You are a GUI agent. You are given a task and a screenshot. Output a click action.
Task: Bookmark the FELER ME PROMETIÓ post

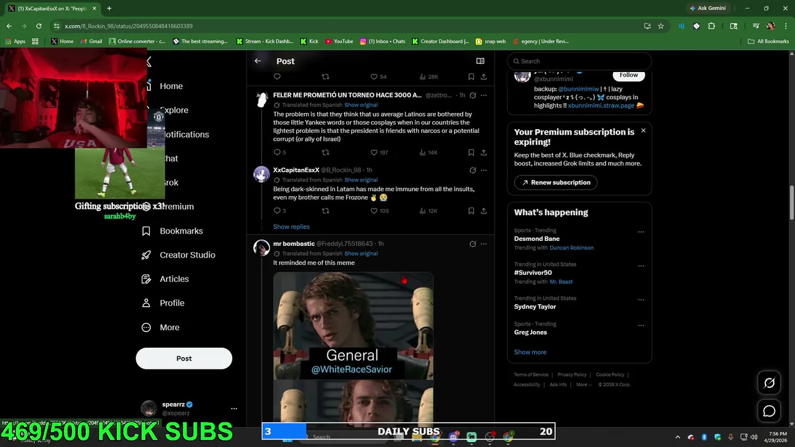click(x=471, y=152)
